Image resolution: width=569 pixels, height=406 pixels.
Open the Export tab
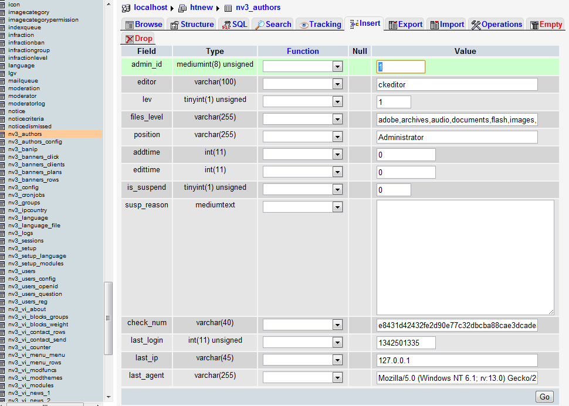point(405,24)
